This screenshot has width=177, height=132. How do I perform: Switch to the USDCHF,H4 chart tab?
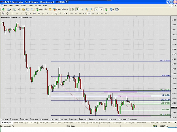[19, 123]
